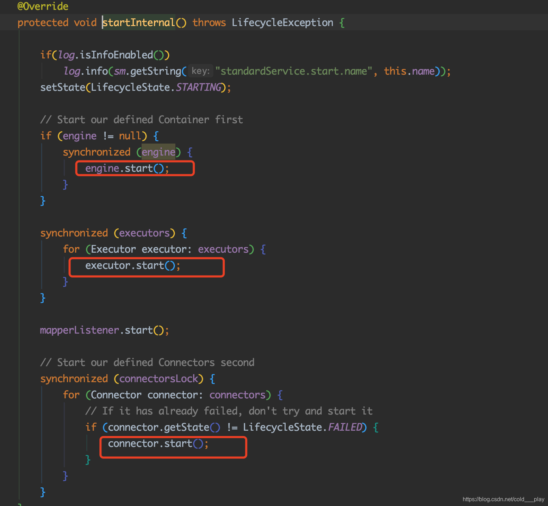Click the engine.start() statement
The width and height of the screenshot is (548, 506).
point(127,168)
